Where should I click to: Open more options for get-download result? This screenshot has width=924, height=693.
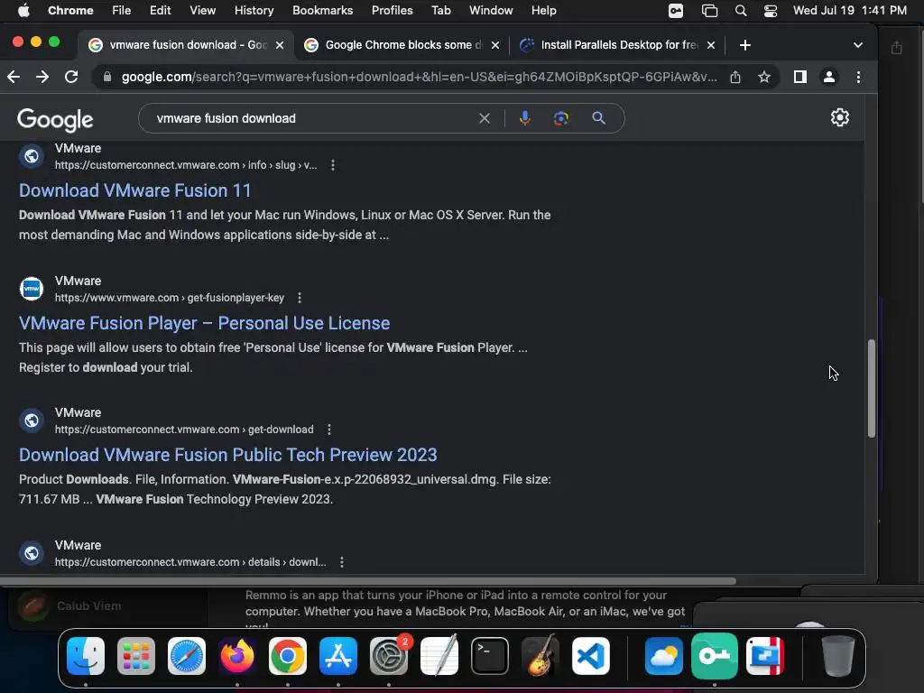pos(329,430)
